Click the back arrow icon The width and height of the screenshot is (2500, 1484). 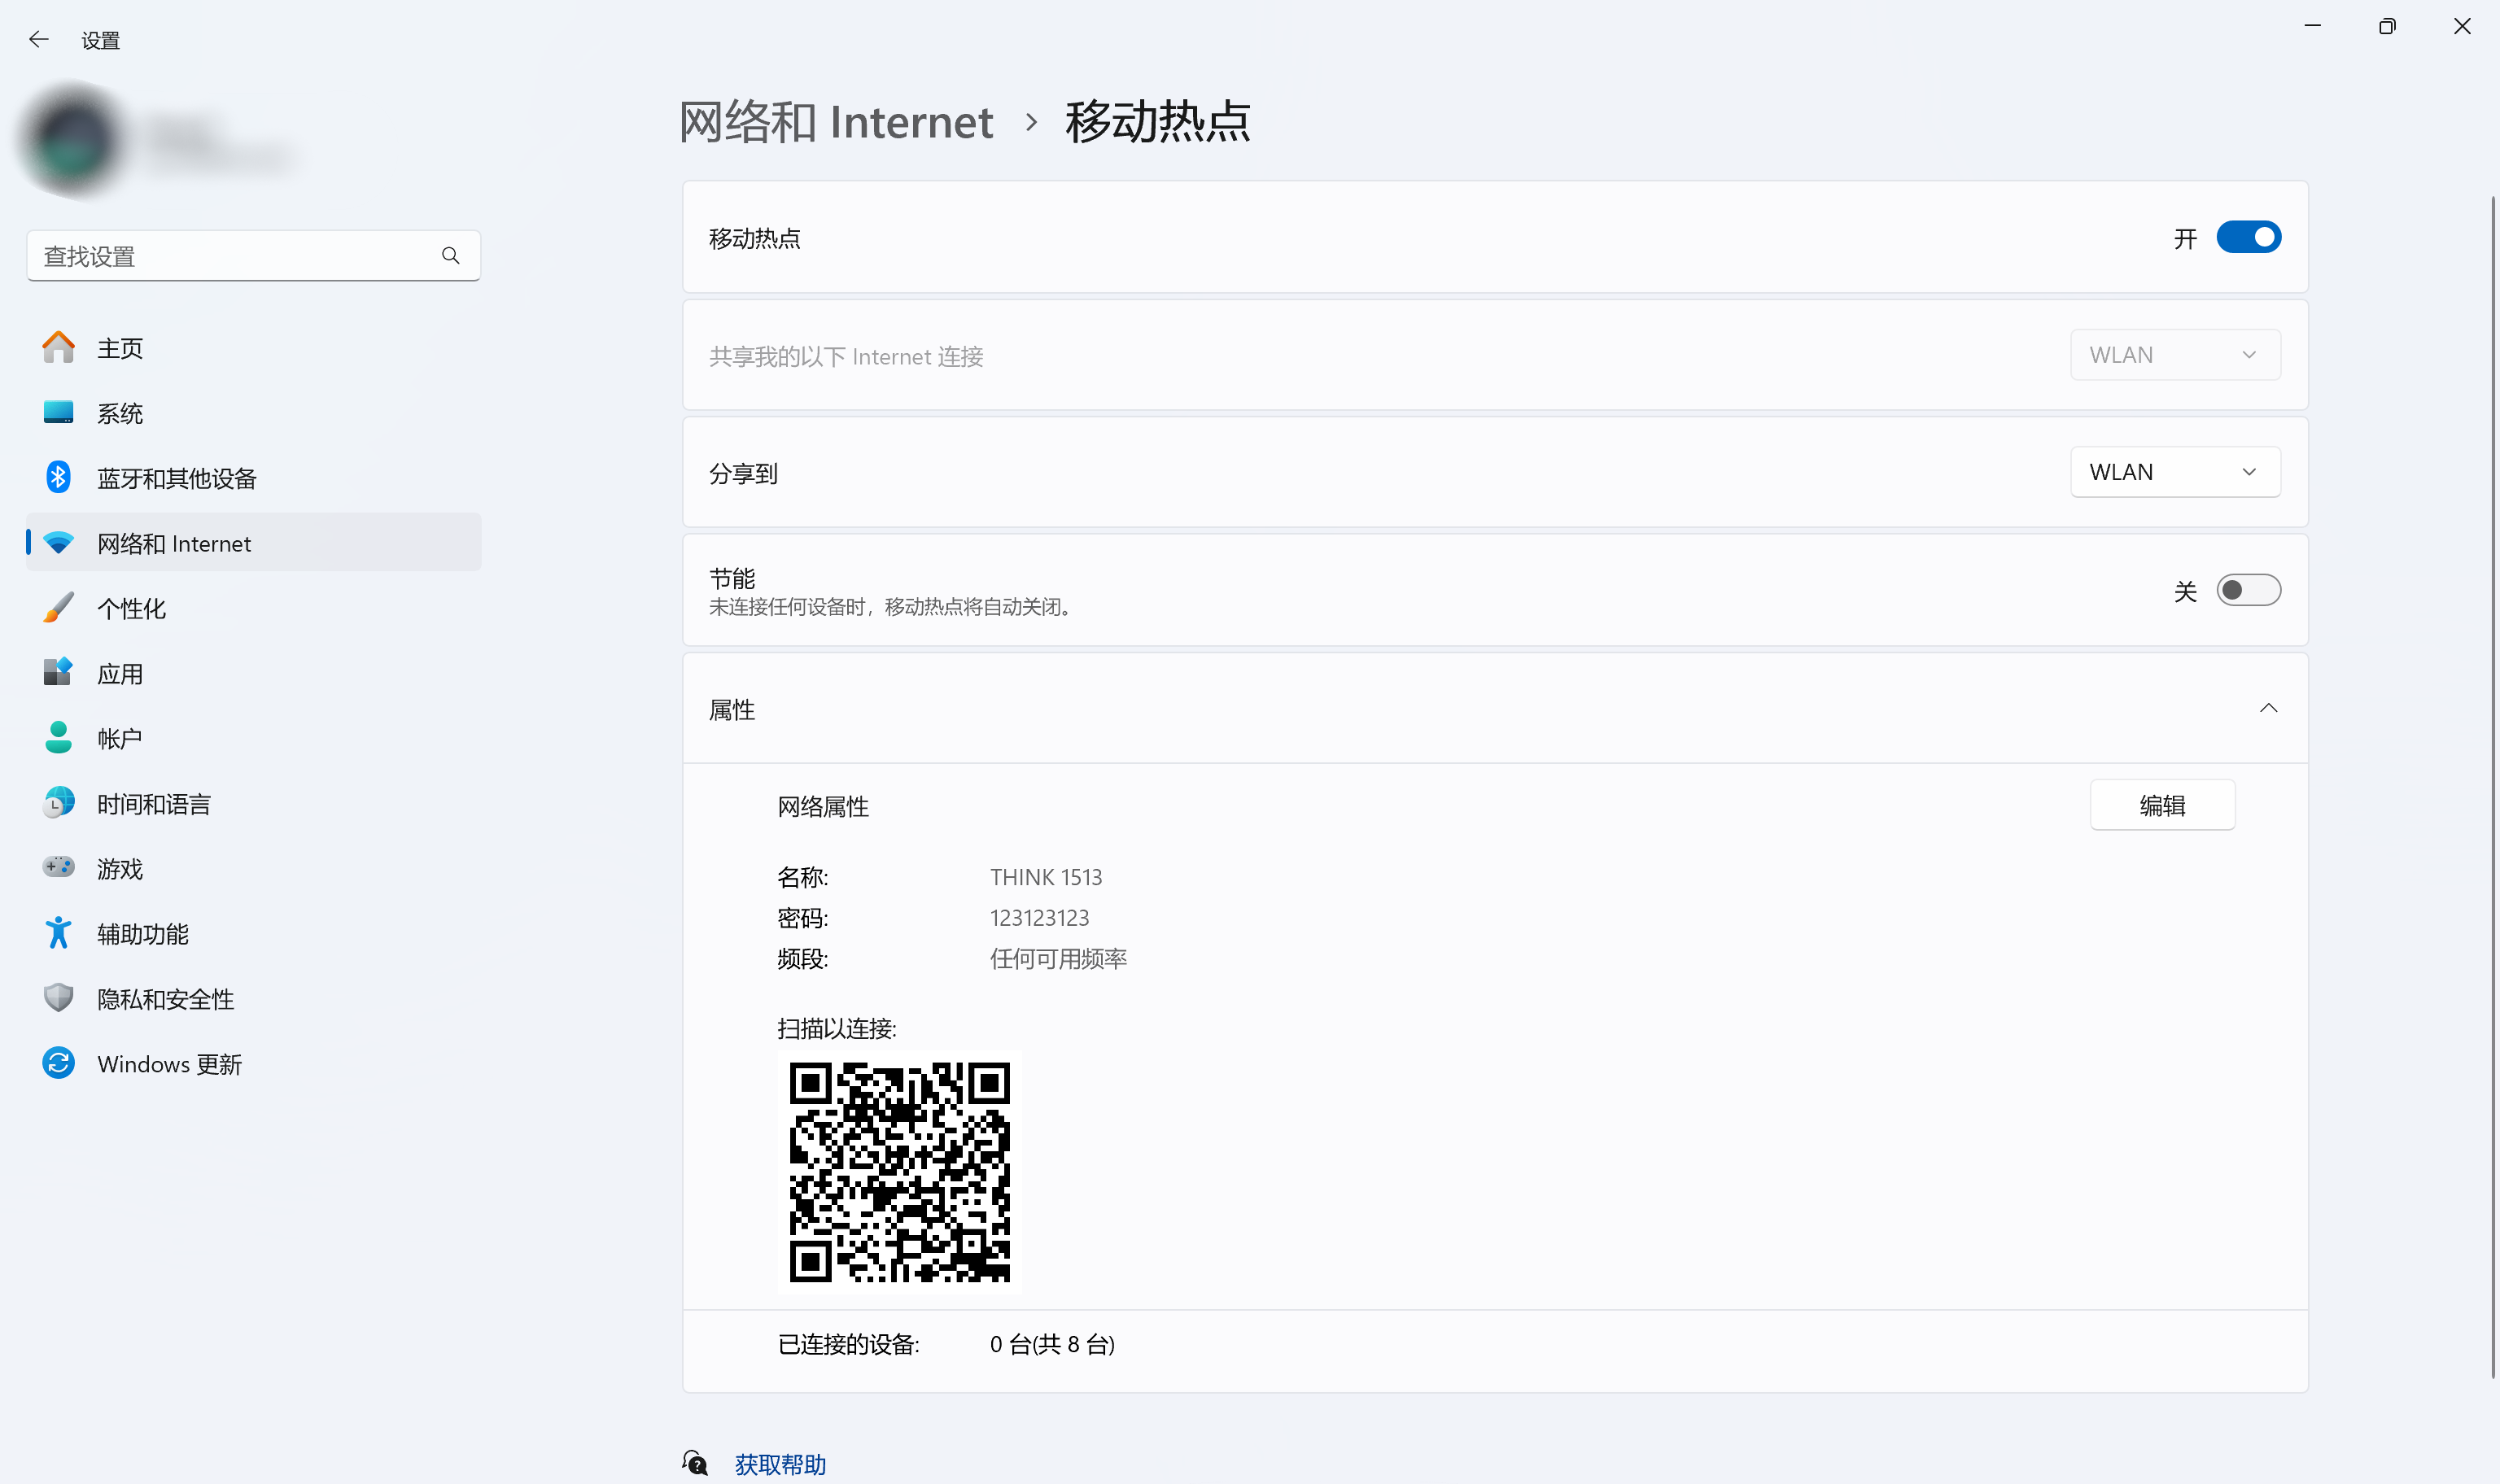(39, 40)
